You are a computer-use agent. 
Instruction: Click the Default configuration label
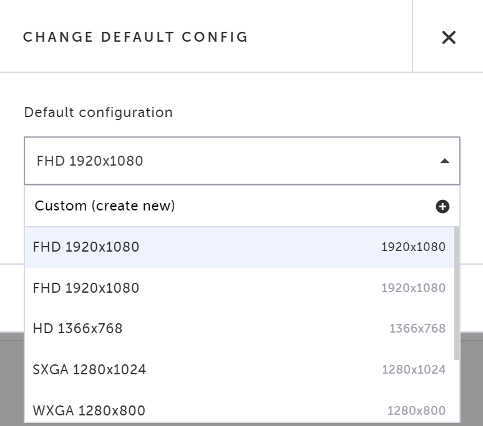[98, 113]
